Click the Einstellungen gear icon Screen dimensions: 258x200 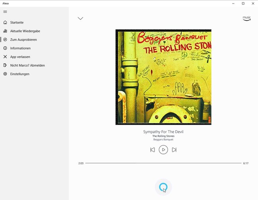5,74
